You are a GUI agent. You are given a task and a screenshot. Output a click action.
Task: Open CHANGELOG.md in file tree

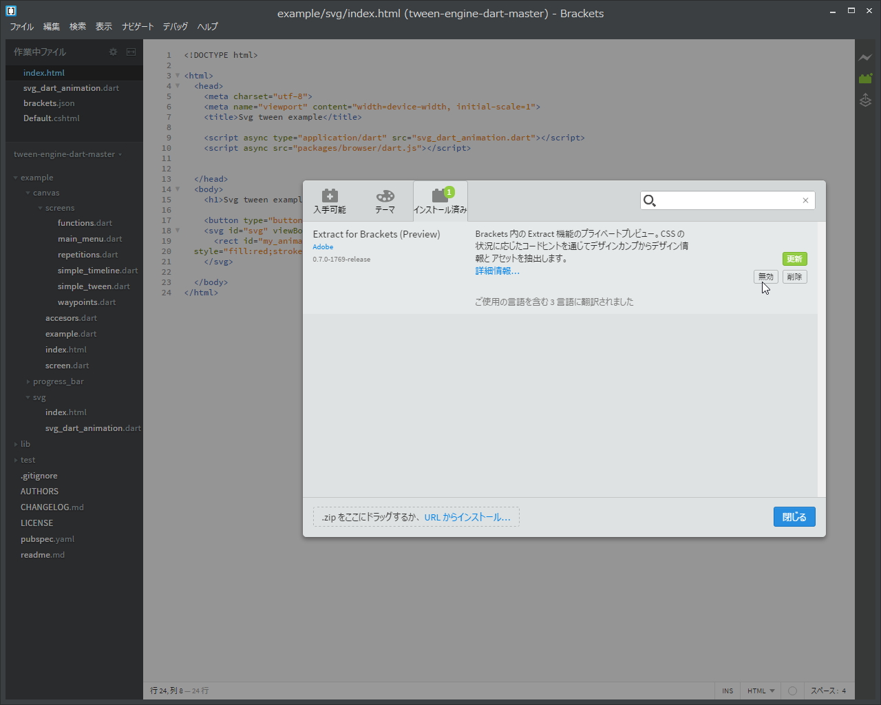coord(52,507)
